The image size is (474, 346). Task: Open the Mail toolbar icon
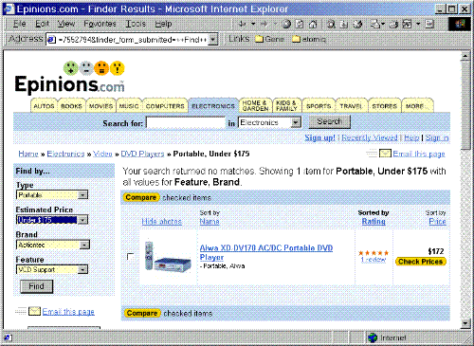tap(375, 24)
